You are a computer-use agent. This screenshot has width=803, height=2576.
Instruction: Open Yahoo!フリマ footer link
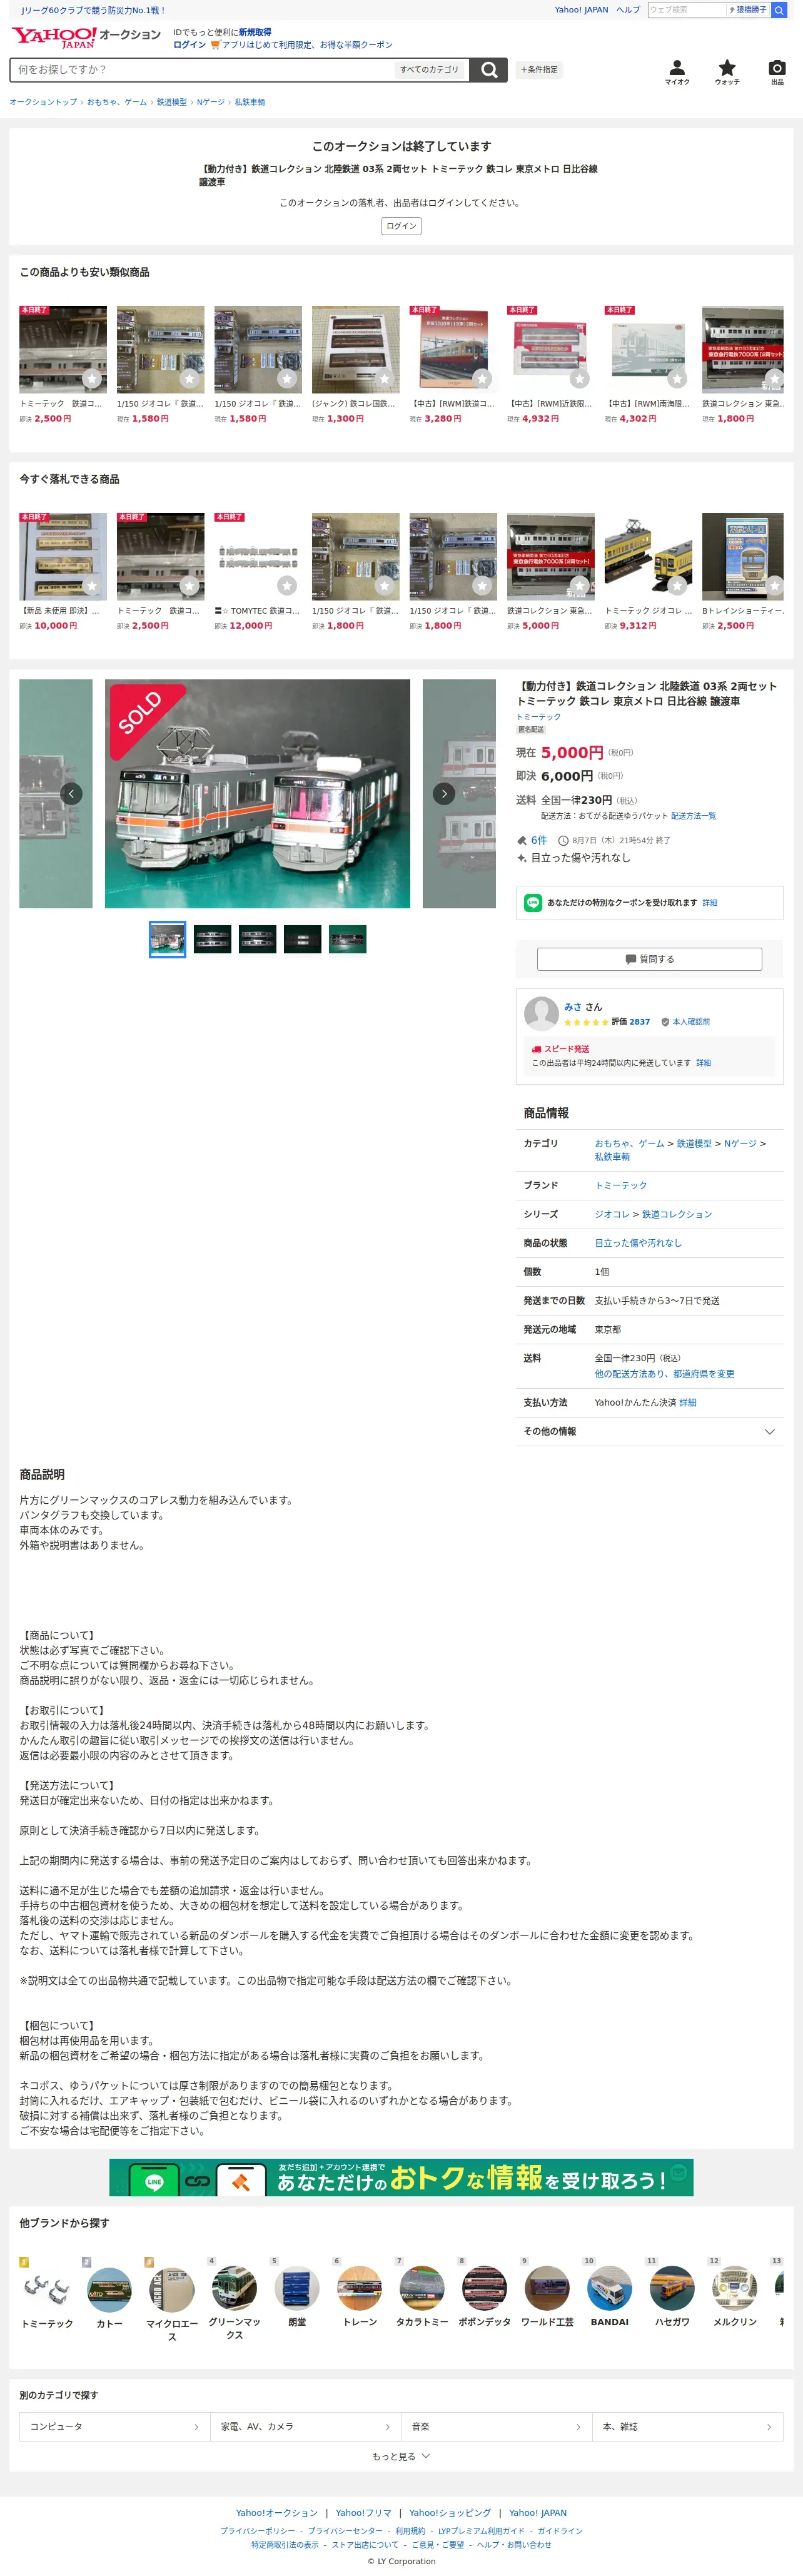coord(364,2513)
